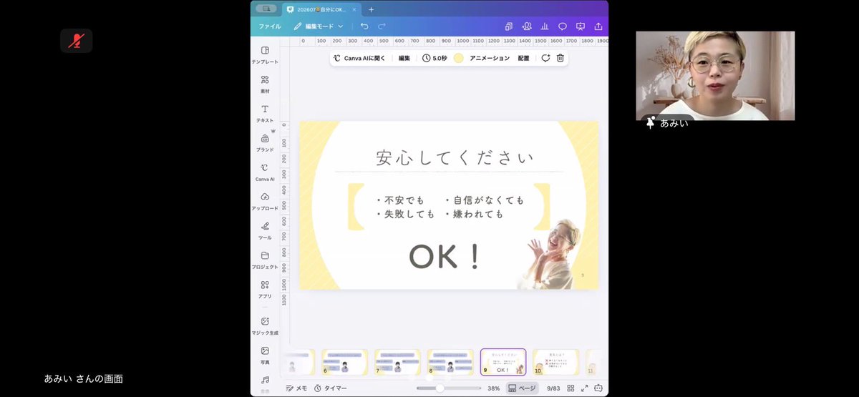
Task: Click the yellow background color swatch
Action: click(x=458, y=58)
